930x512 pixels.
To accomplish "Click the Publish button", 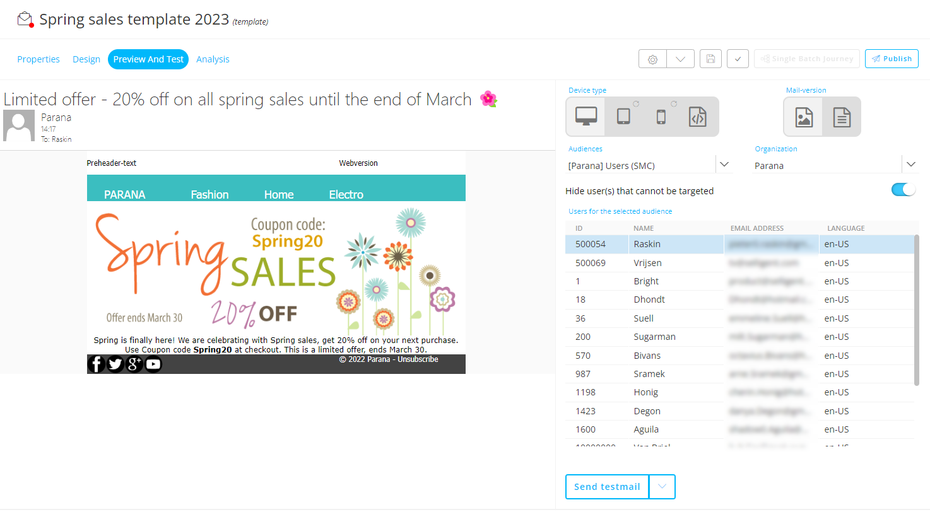I will (891, 59).
